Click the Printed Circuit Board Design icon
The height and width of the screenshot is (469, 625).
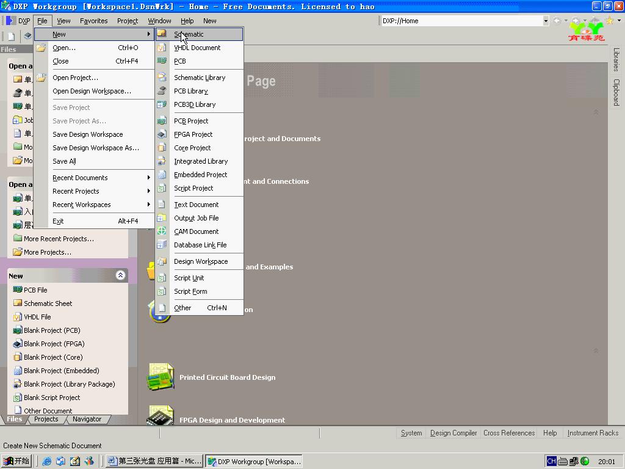(x=161, y=376)
